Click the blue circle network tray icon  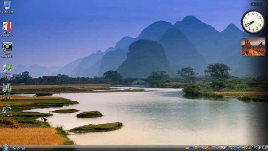pos(238,148)
